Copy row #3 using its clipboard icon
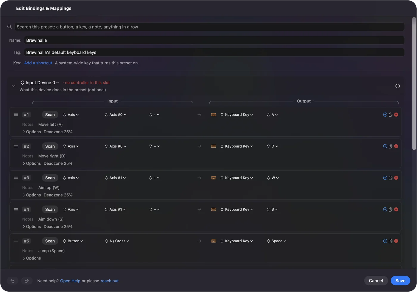The width and height of the screenshot is (417, 292). [x=390, y=178]
